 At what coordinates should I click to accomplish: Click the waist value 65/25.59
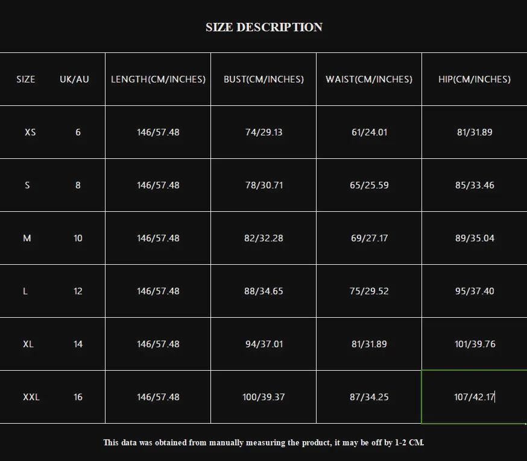tap(369, 185)
